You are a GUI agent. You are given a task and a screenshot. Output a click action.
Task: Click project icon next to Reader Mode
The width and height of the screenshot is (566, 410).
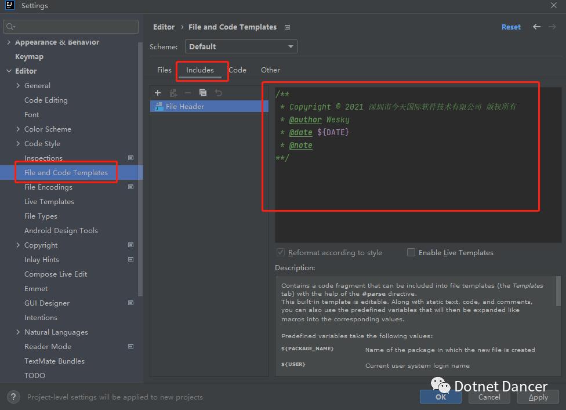click(x=130, y=346)
